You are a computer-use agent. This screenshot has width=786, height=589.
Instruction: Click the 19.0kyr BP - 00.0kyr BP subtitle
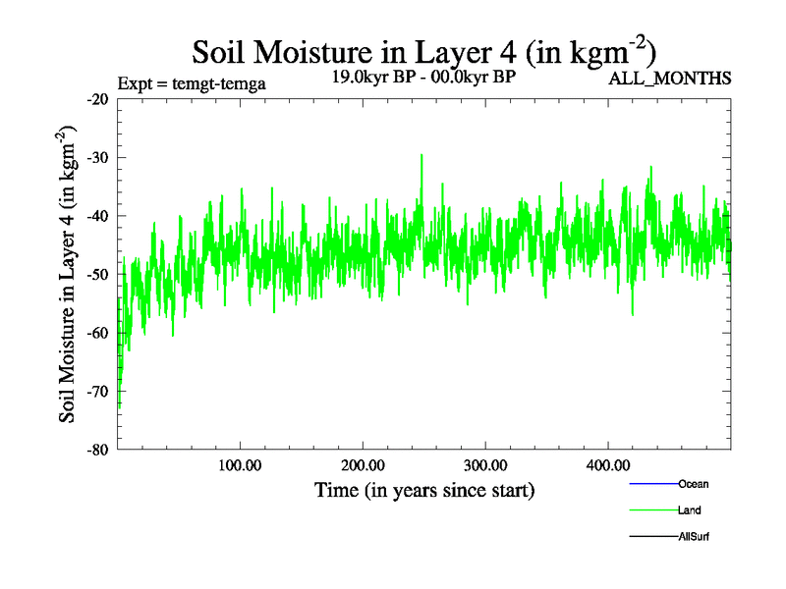click(x=423, y=77)
